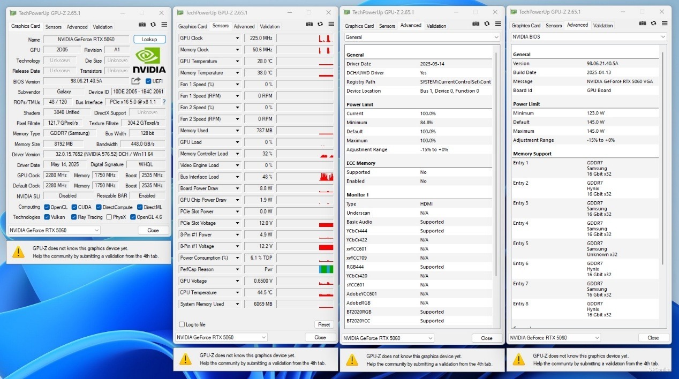Viewport: 679px width, 379px height.
Task: Switch to Advanced tab in Graphics Card window
Action: (x=77, y=27)
